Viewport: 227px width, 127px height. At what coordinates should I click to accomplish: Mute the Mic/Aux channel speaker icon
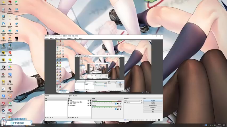[118, 104]
